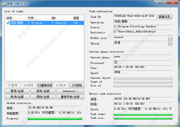Image resolution: width=180 pixels, height=127 pixels.
Task: Click entire task Speed field
Action: pos(143,109)
